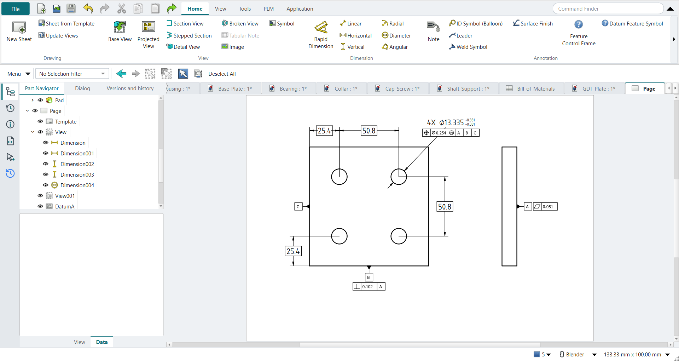Open the Feature Control Frame tool
This screenshot has height=361, width=679.
(x=579, y=33)
